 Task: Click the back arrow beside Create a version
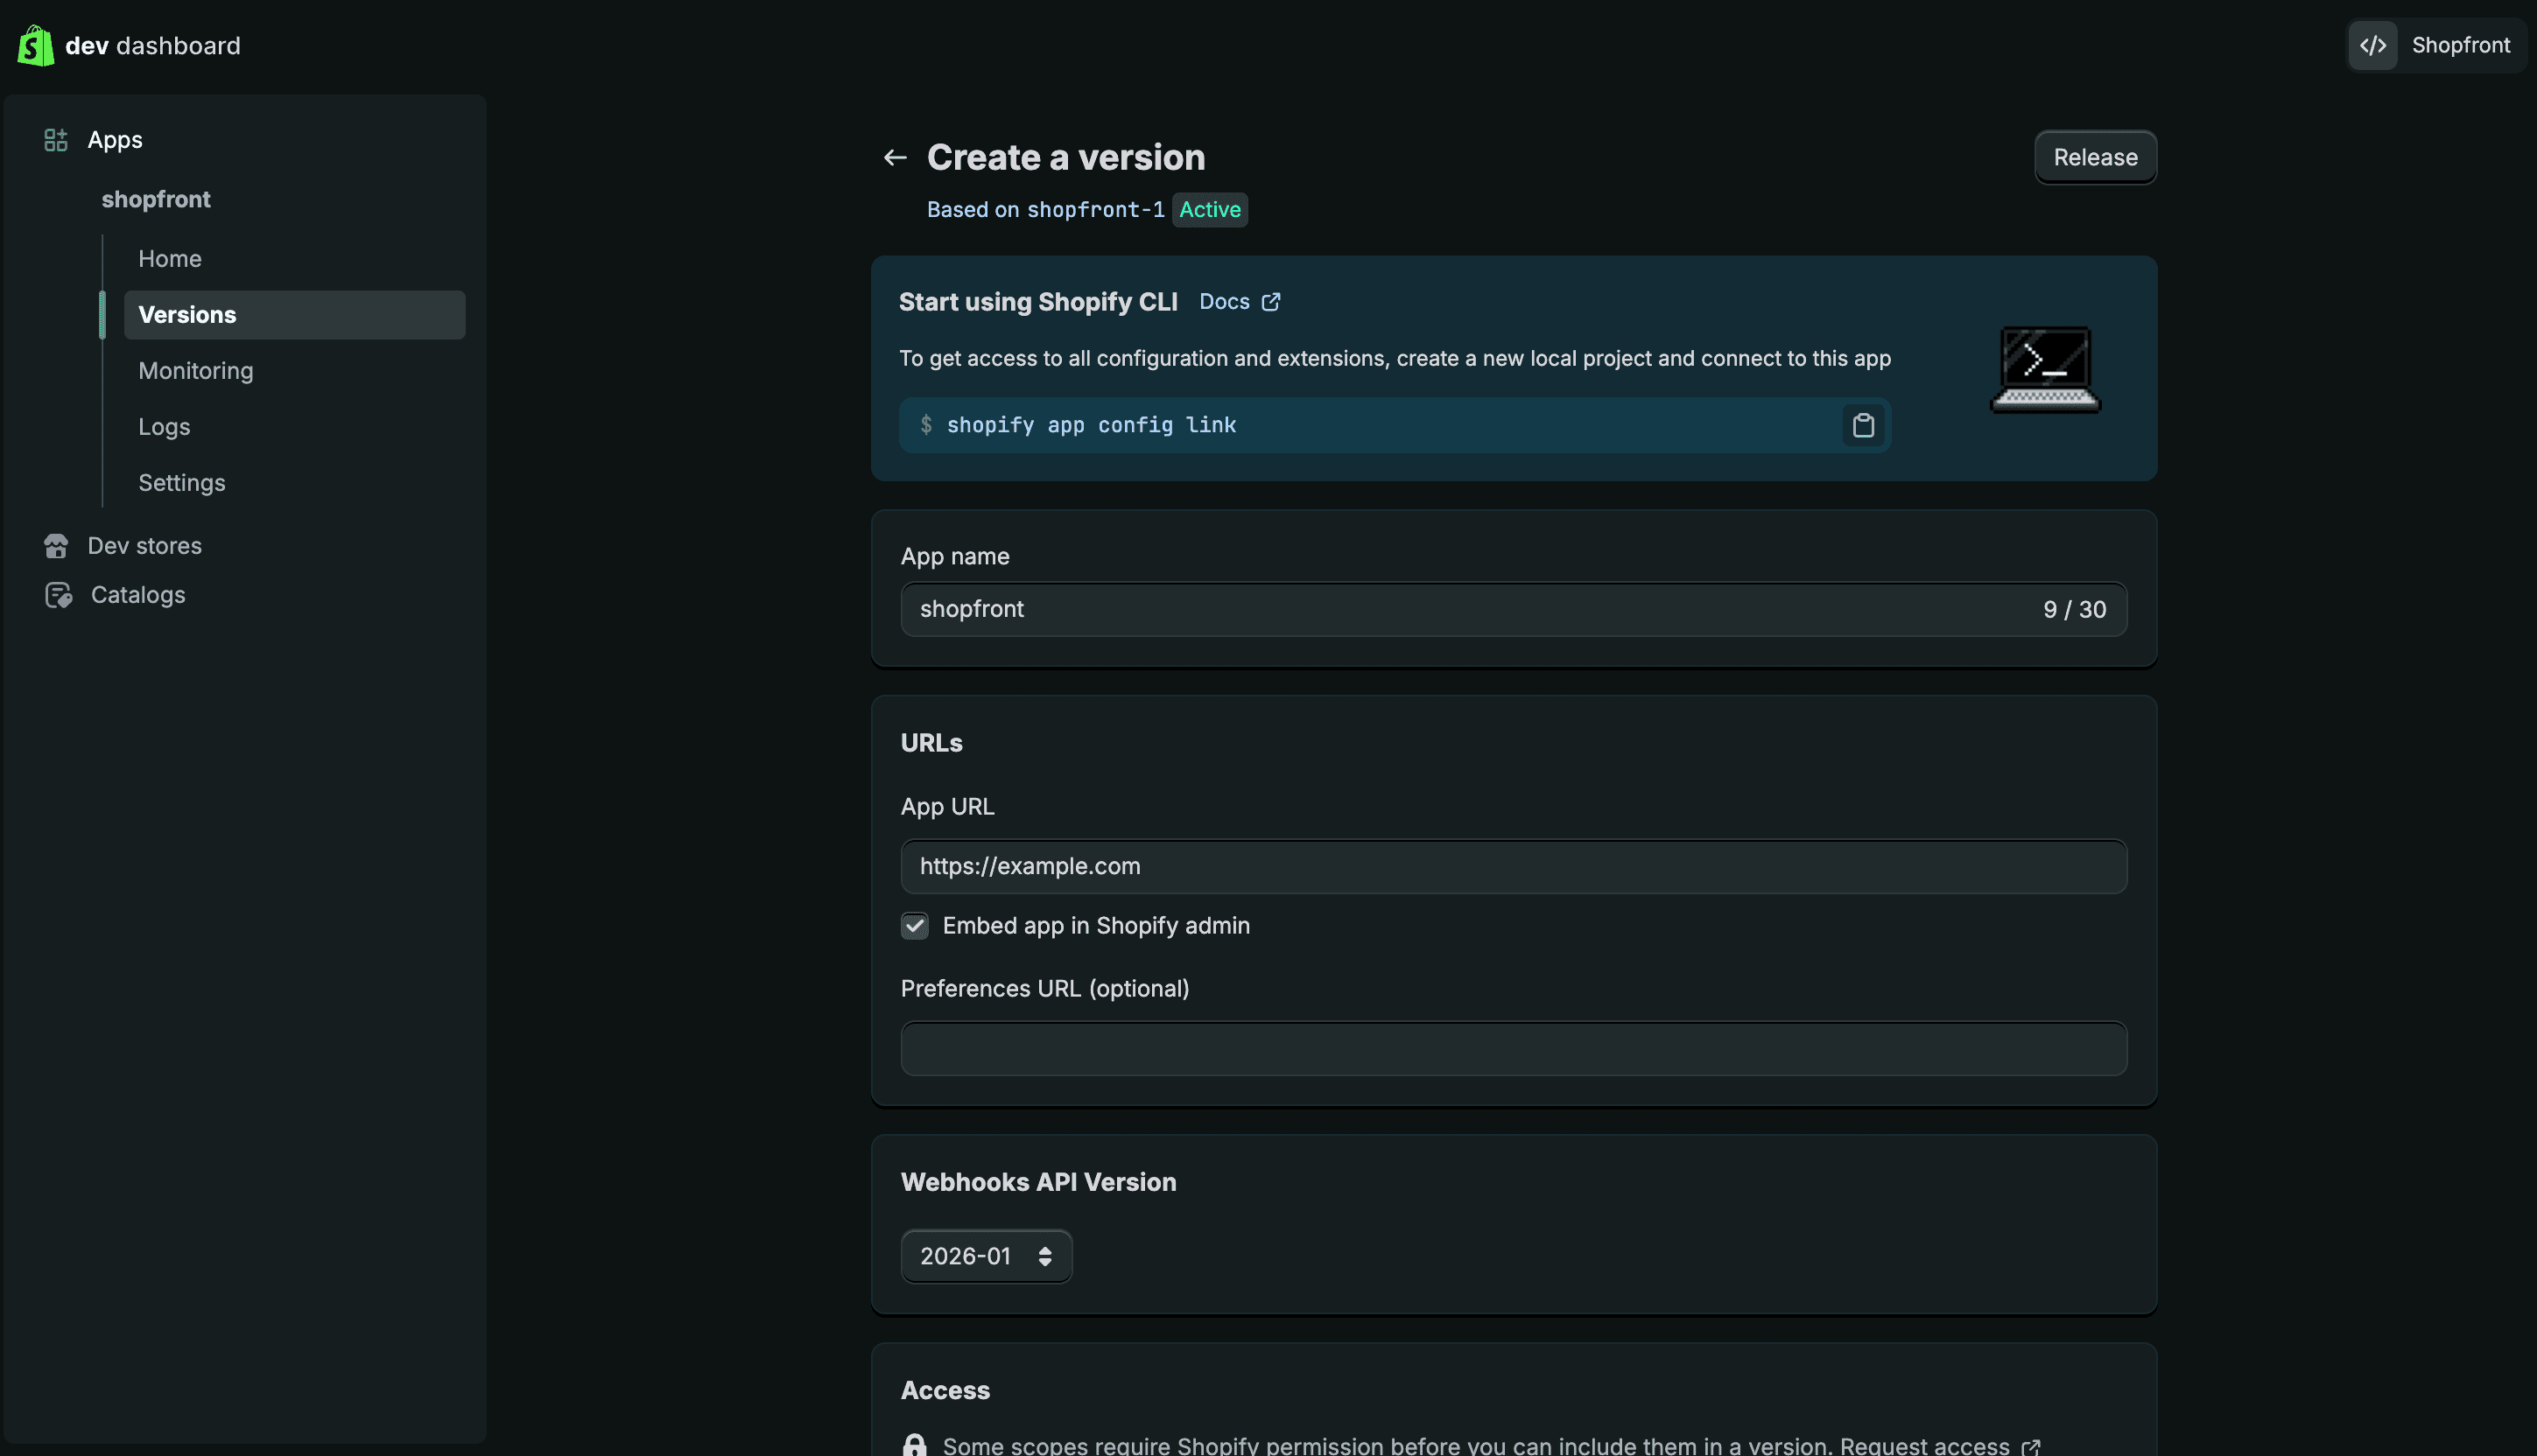click(x=895, y=158)
